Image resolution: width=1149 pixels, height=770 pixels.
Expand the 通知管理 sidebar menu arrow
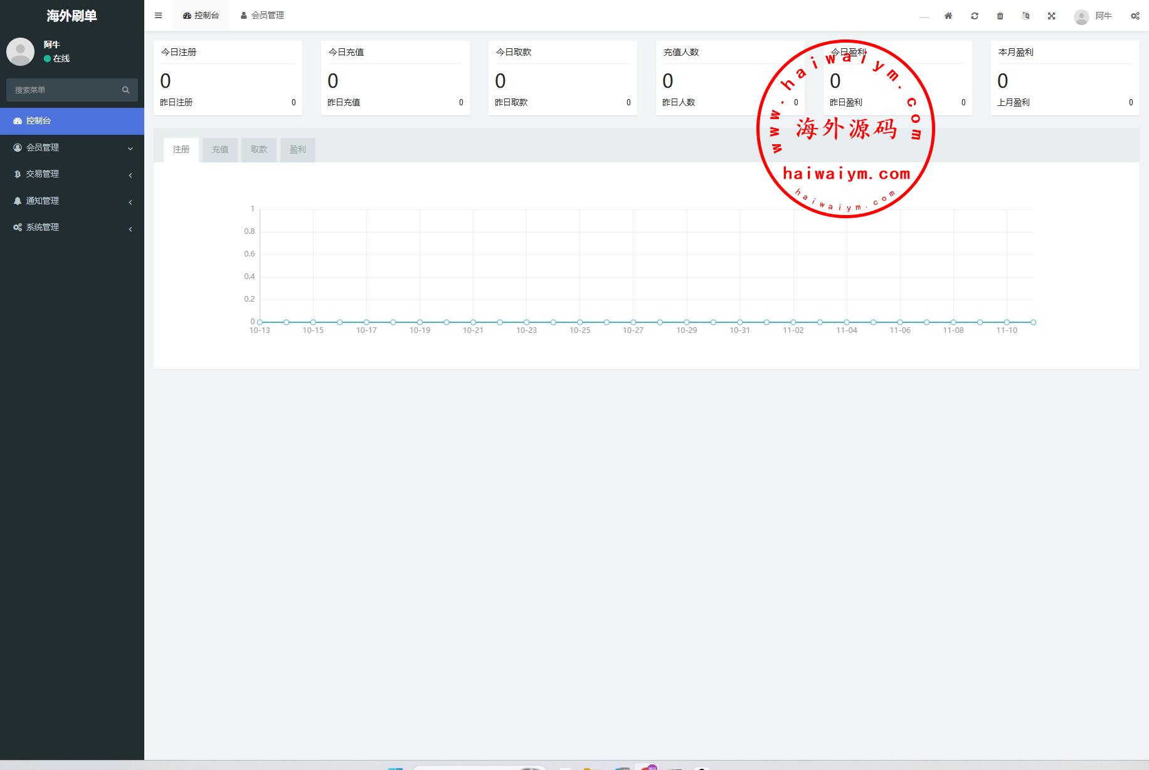pos(130,202)
